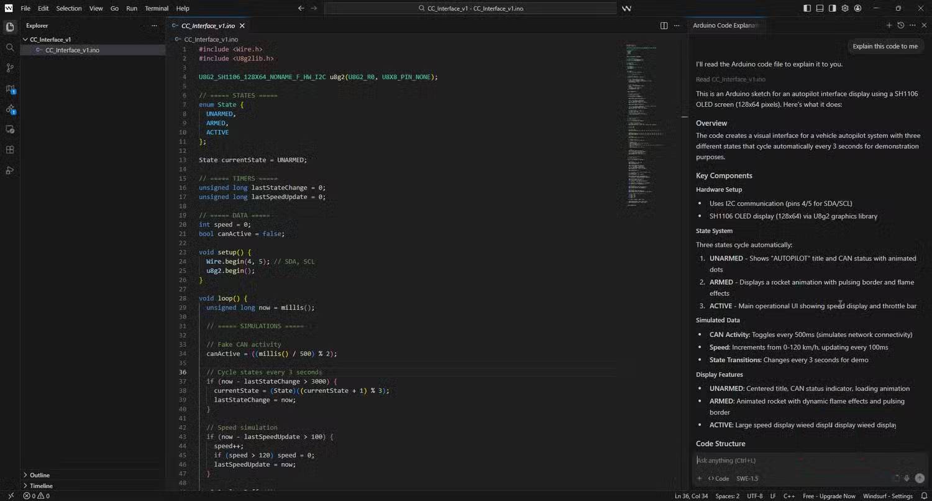Click the command center search bar
Image resolution: width=932 pixels, height=501 pixels.
tap(470, 8)
